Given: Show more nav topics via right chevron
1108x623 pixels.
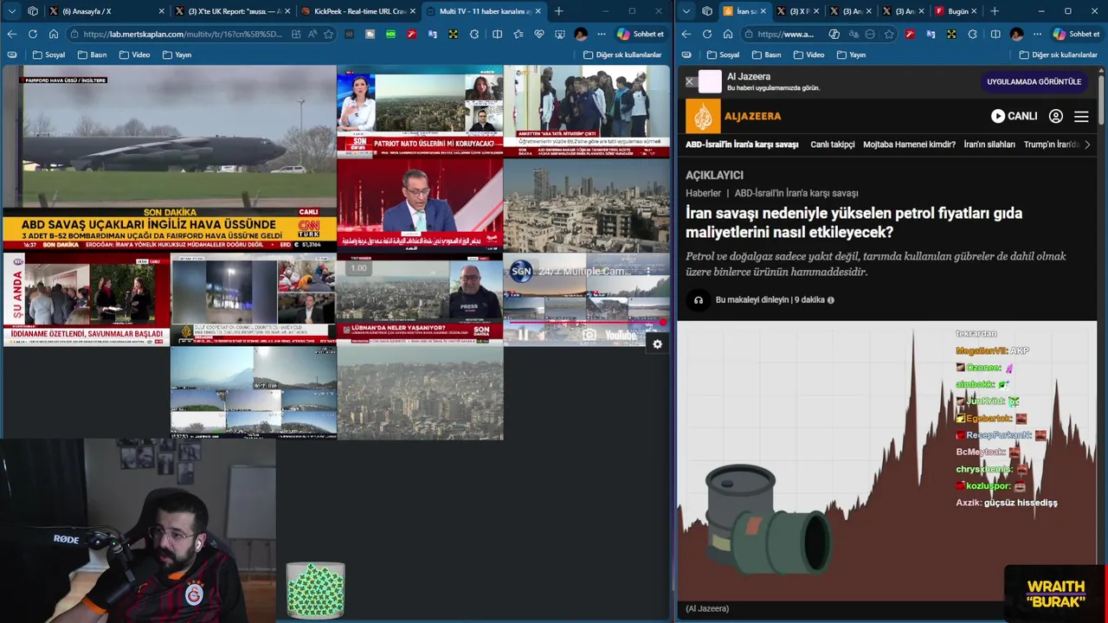Looking at the screenshot, I should (1087, 145).
